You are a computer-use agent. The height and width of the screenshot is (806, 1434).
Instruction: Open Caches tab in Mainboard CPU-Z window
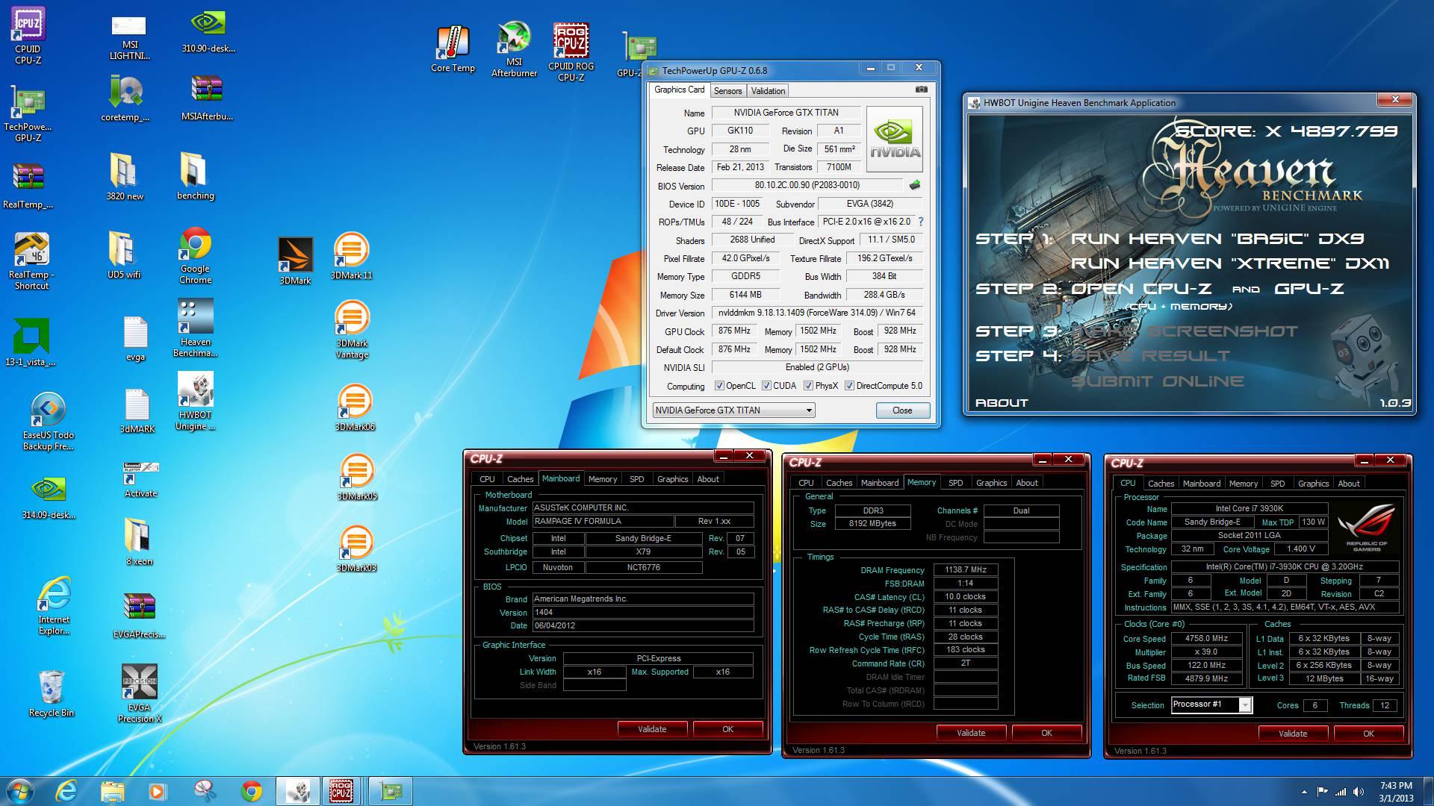520,479
